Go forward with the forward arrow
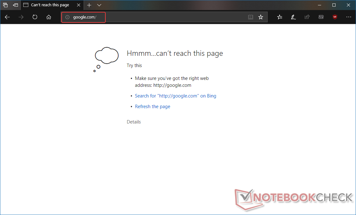Screen dimensions: 356x215 [x=21, y=17]
